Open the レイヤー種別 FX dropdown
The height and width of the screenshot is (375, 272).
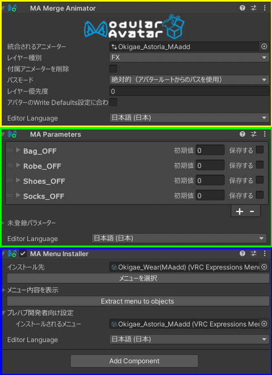pyautogui.click(x=190, y=57)
